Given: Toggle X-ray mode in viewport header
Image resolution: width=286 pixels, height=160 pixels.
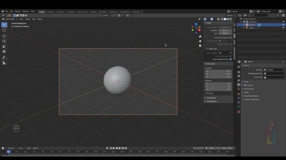Looking at the screenshot, I should pyautogui.click(x=219, y=19).
